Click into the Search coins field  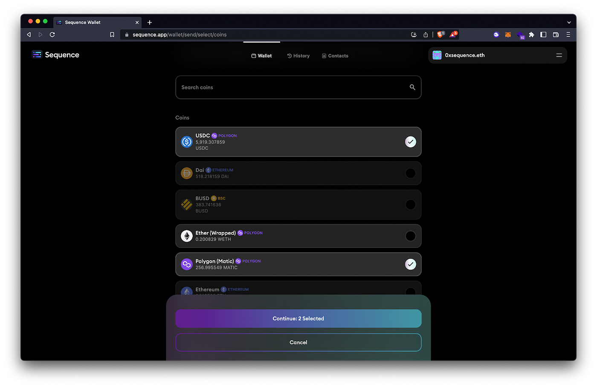[x=298, y=87]
